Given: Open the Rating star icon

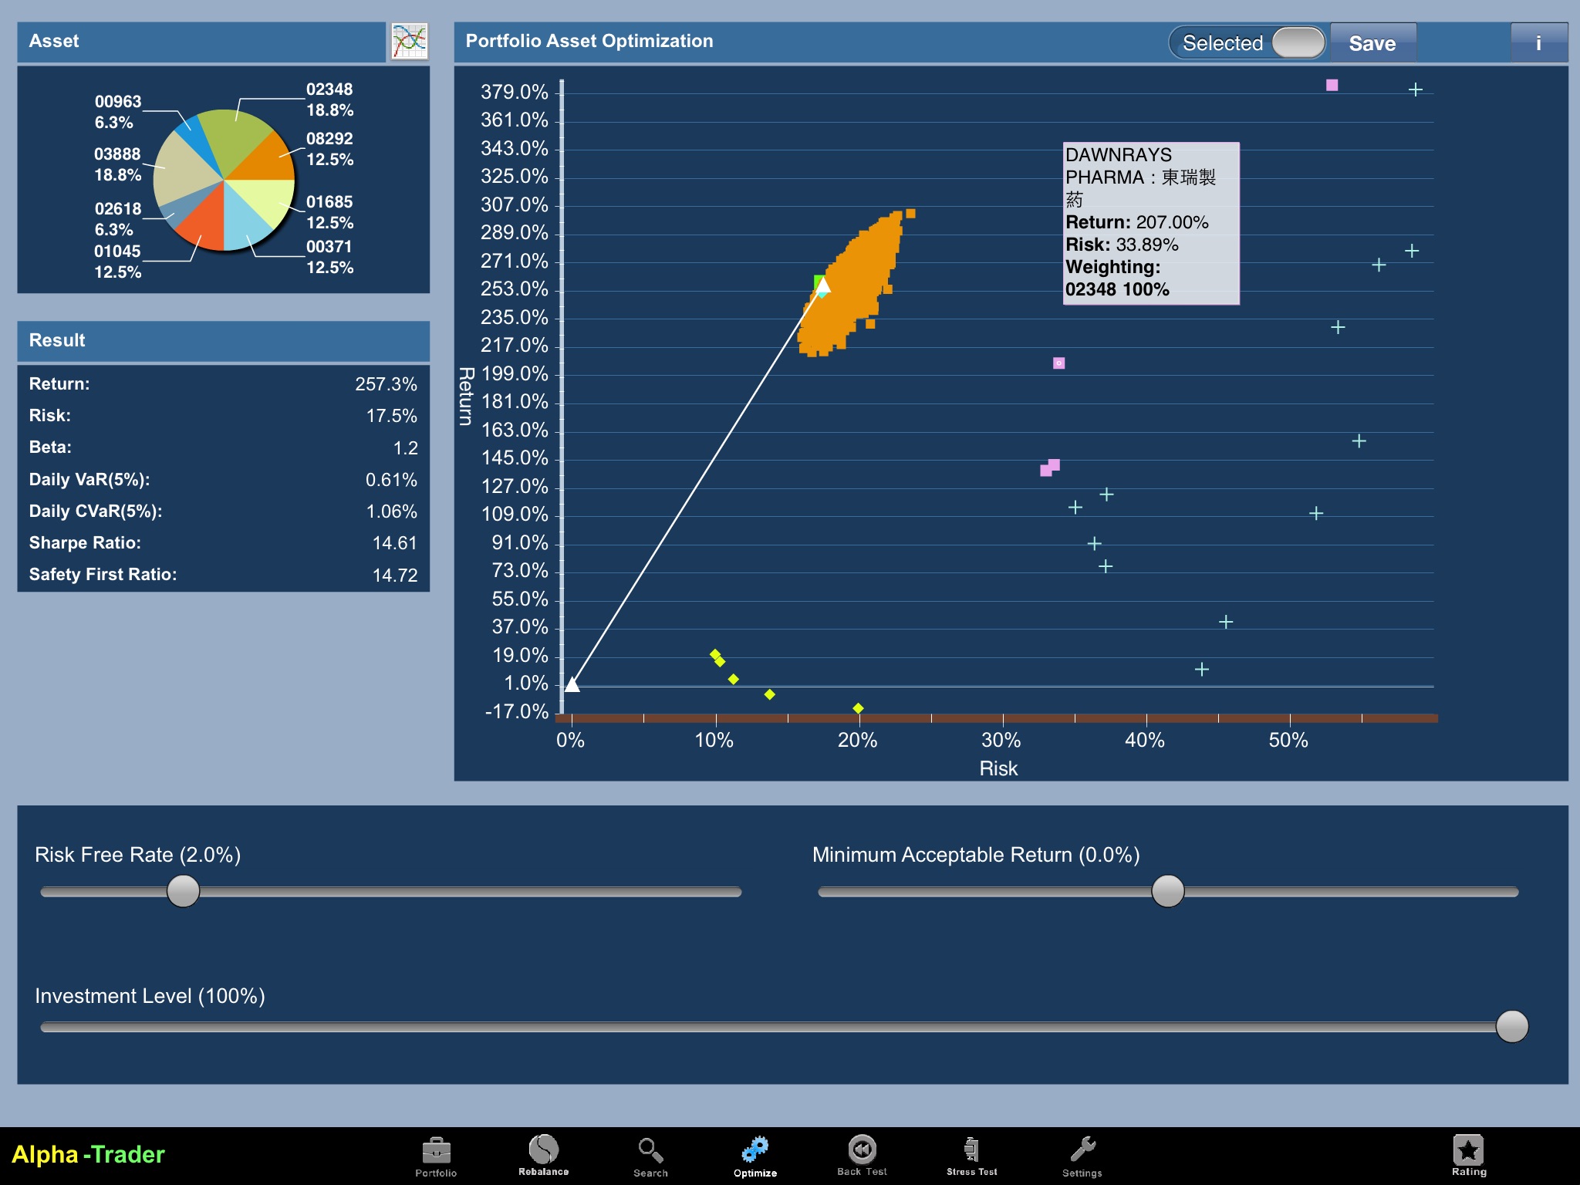Looking at the screenshot, I should 1469,1155.
